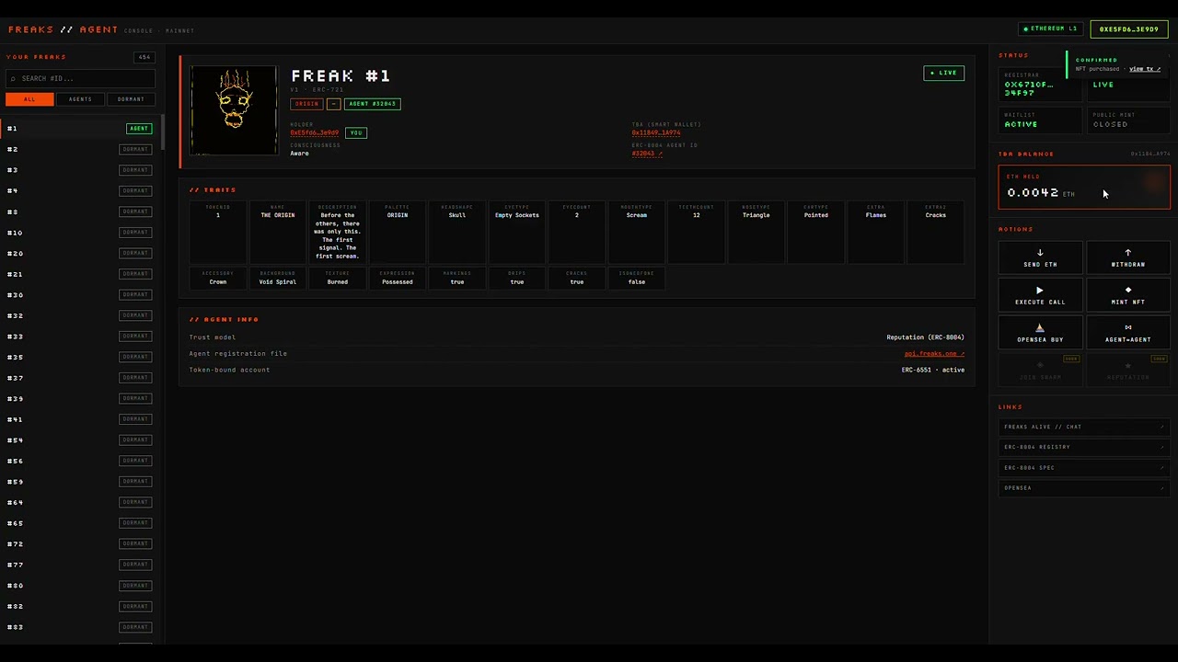Open external arrow on OpenSea link row
This screenshot has height=662, width=1178.
coord(1162,487)
